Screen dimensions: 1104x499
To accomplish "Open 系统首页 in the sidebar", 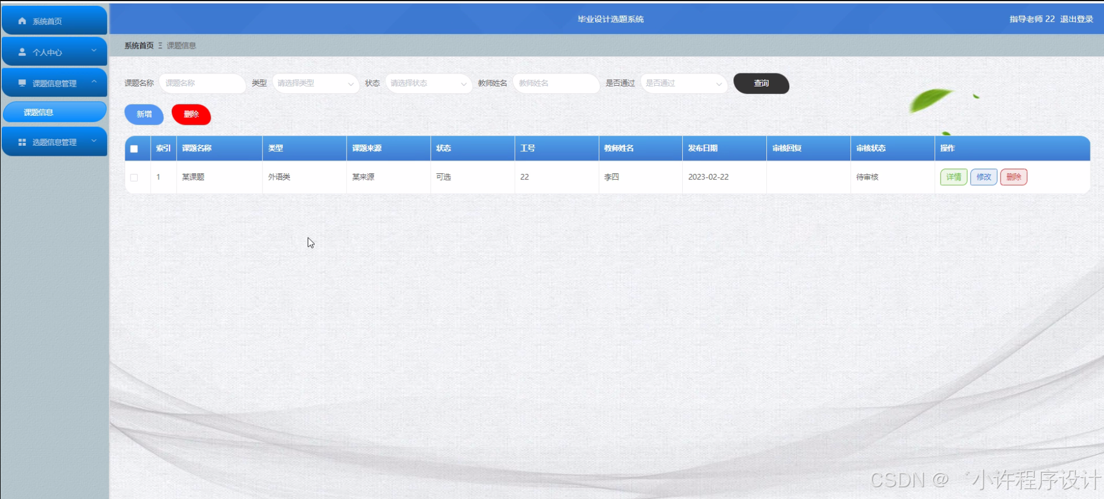I will pyautogui.click(x=55, y=21).
